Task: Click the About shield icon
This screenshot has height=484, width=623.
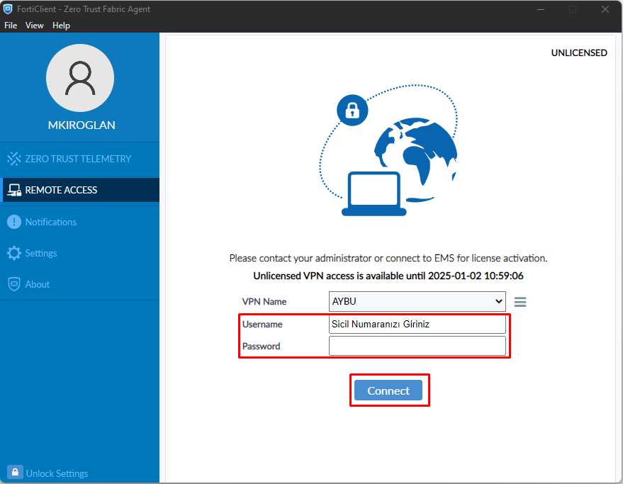Action: [x=14, y=284]
